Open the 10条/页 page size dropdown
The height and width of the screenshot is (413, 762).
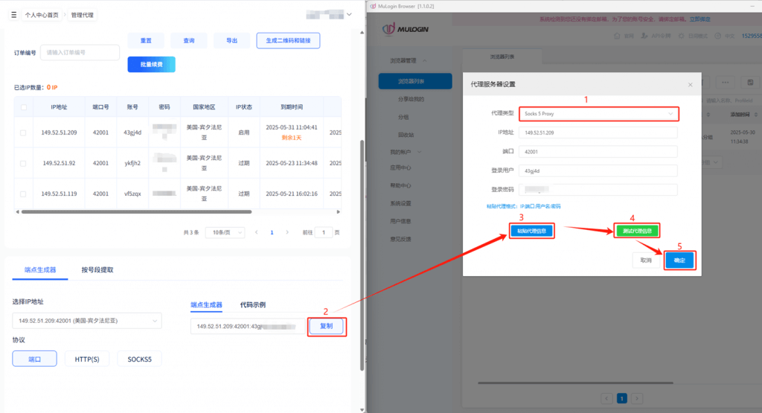pos(225,232)
